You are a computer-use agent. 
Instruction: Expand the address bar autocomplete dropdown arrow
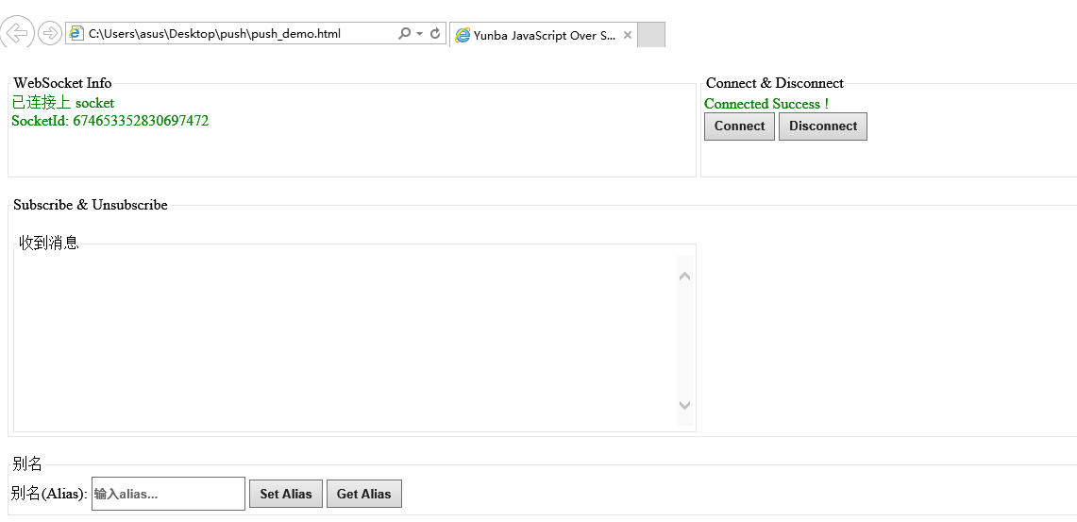[420, 34]
